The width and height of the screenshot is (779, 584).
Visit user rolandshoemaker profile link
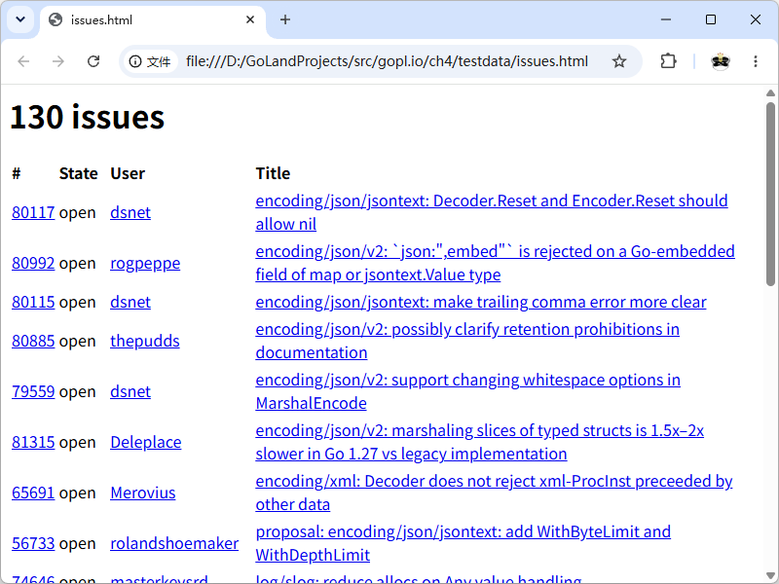click(174, 544)
